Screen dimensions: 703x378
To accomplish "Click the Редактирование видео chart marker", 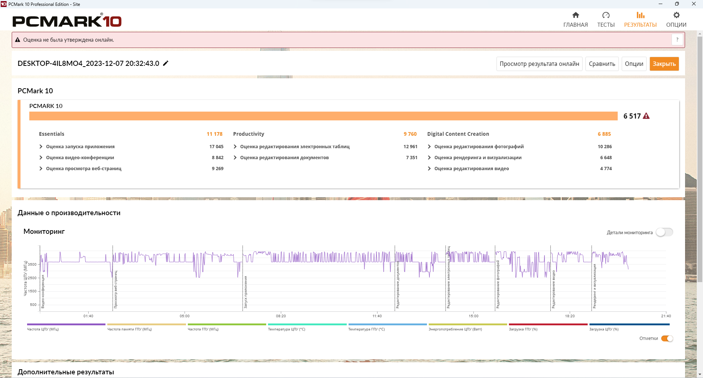I will 554,289.
